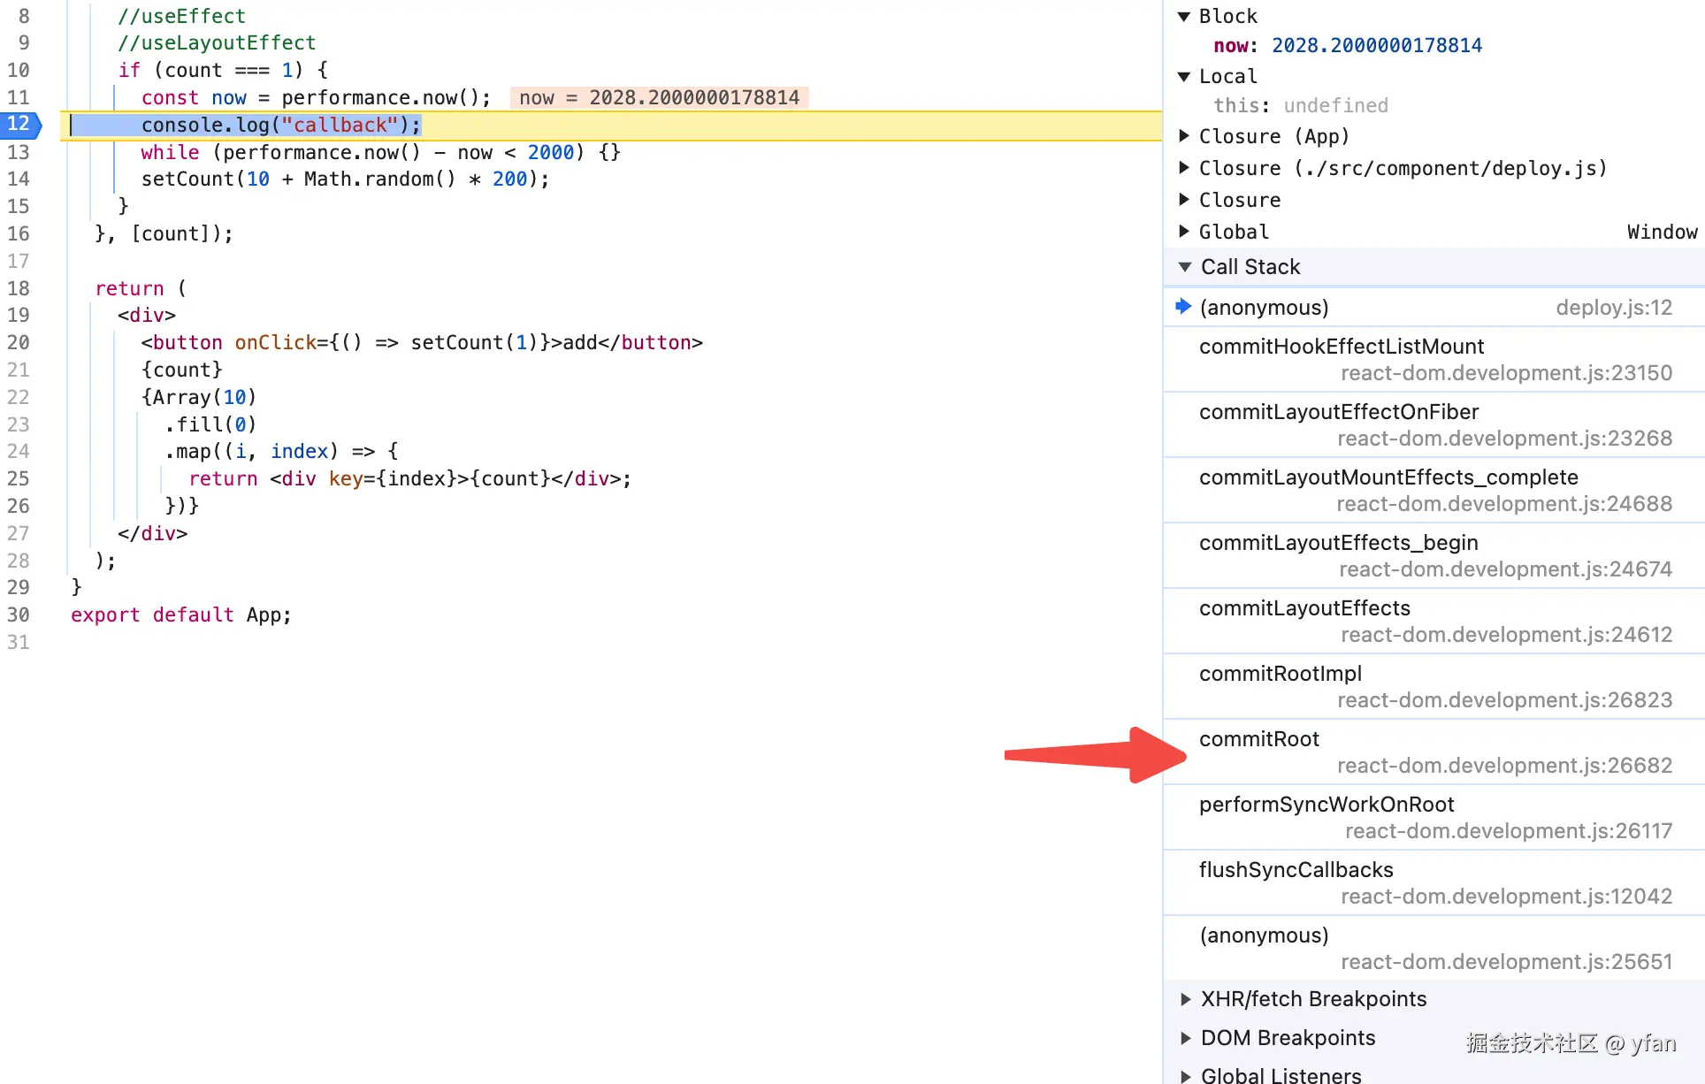Viewport: 1705px width, 1084px height.
Task: Click the breakpoint marker on line 12
Action: [x=19, y=125]
